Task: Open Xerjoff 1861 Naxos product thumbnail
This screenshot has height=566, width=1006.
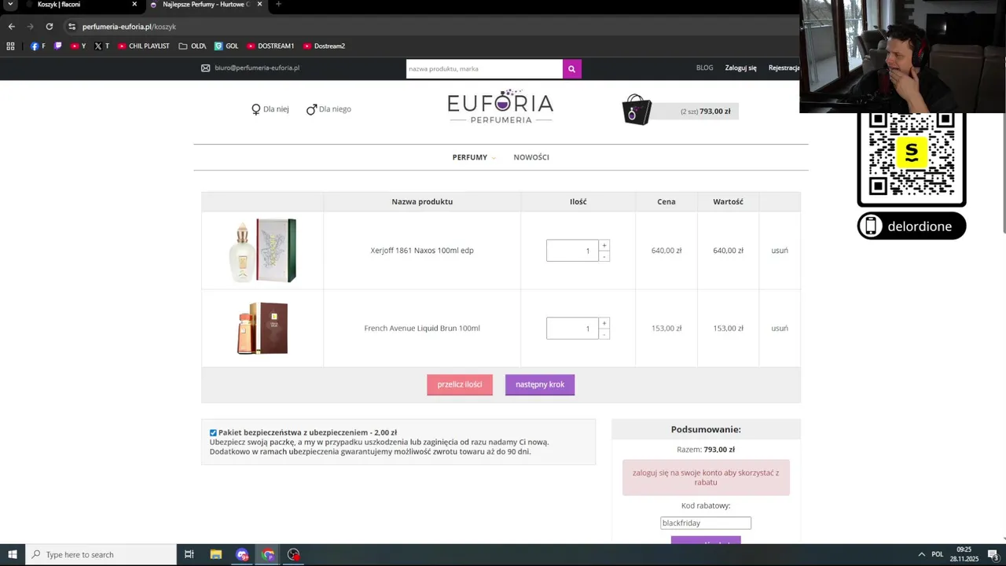Action: click(x=263, y=250)
